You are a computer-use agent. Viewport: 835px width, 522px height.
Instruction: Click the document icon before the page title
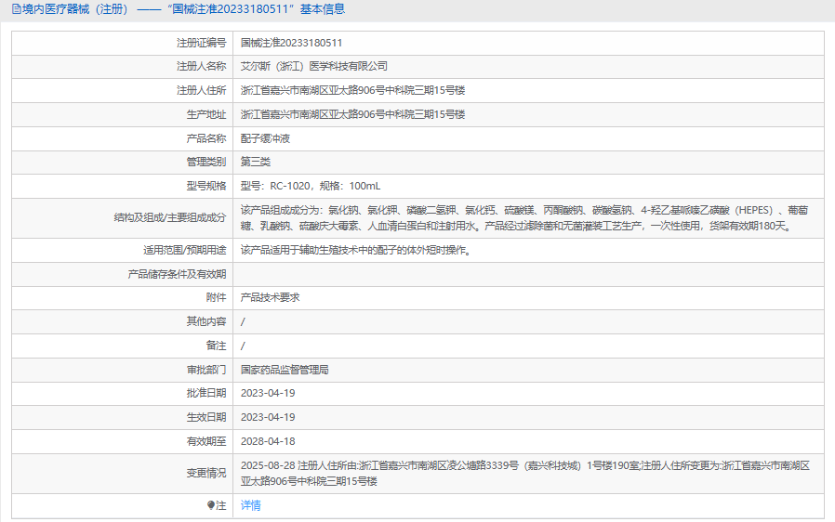pyautogui.click(x=8, y=9)
